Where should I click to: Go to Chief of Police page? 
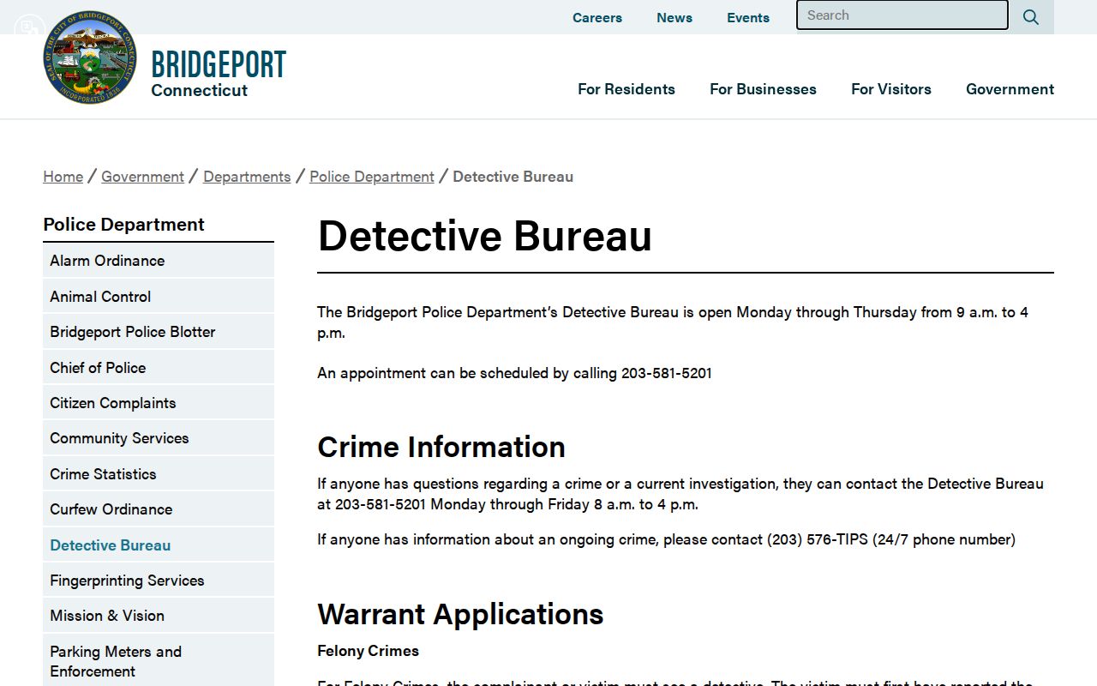[159, 368]
